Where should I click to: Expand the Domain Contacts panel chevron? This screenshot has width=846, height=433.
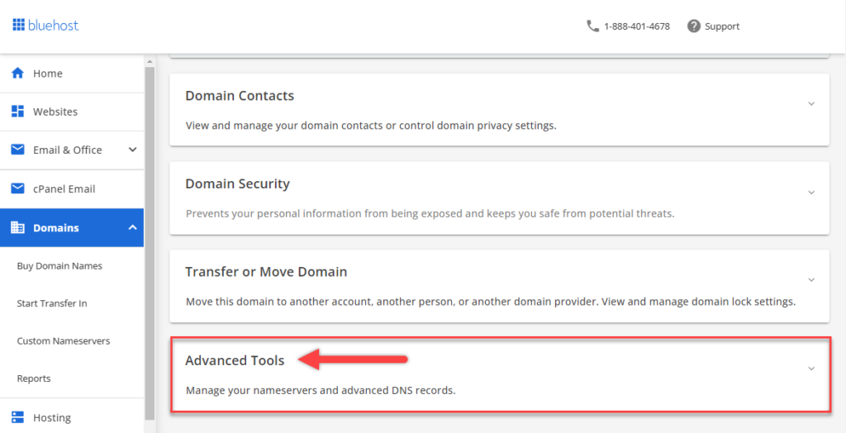pyautogui.click(x=811, y=104)
